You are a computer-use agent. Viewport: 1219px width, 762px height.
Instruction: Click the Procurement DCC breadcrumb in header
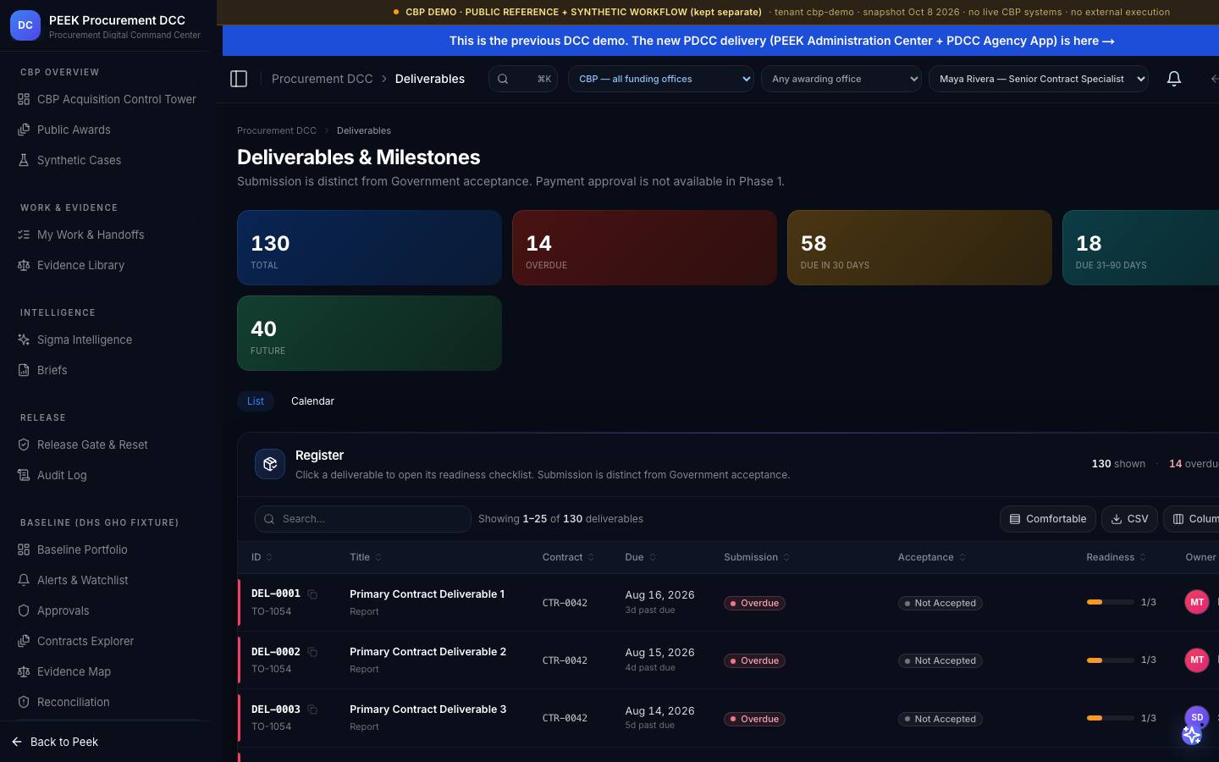pyautogui.click(x=322, y=79)
